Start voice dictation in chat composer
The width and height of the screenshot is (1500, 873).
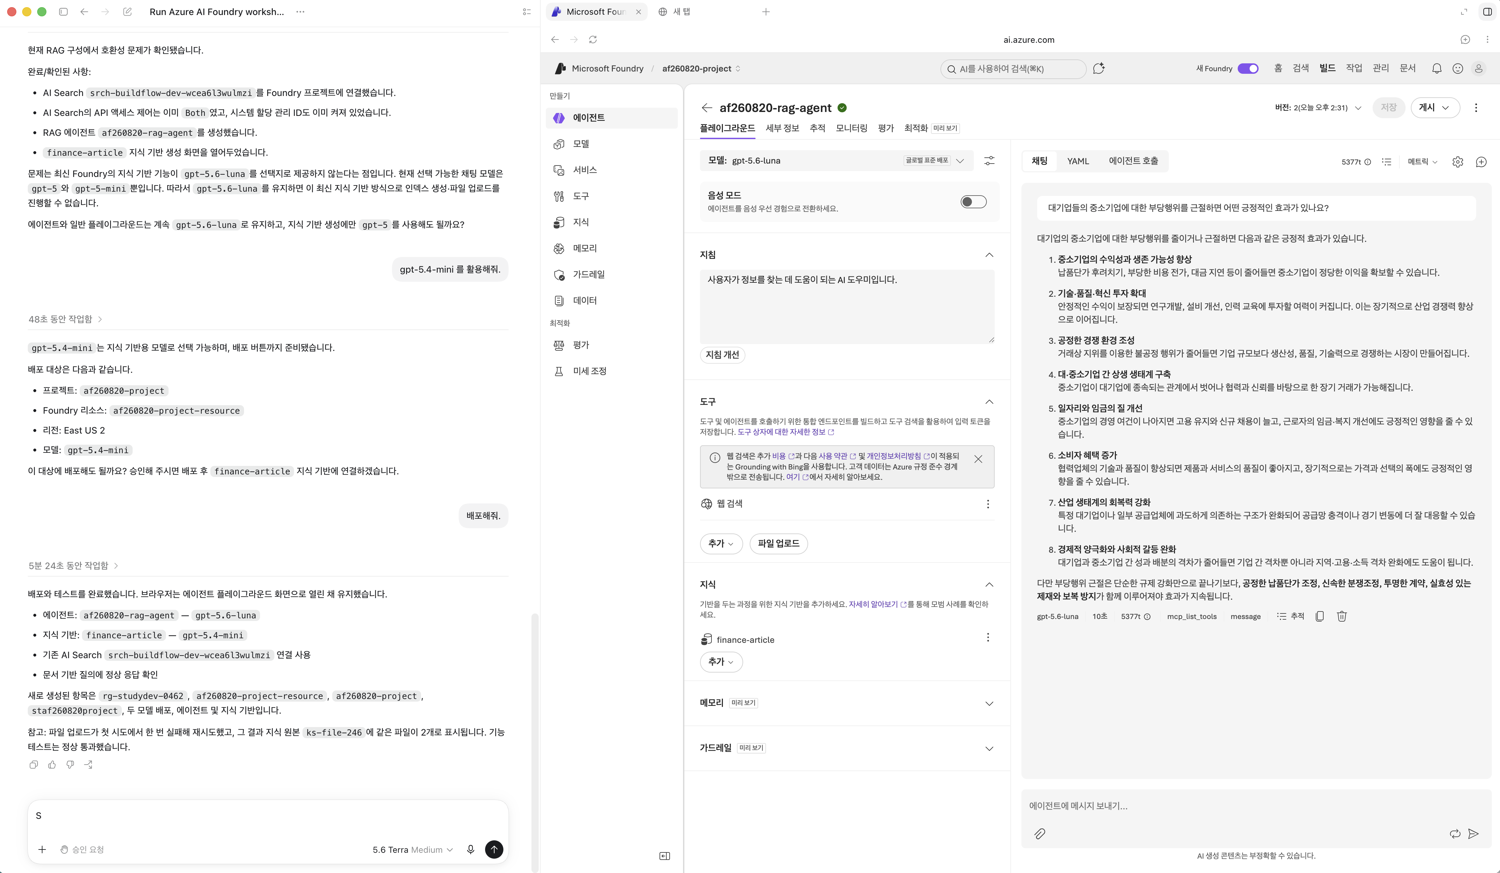coord(471,850)
